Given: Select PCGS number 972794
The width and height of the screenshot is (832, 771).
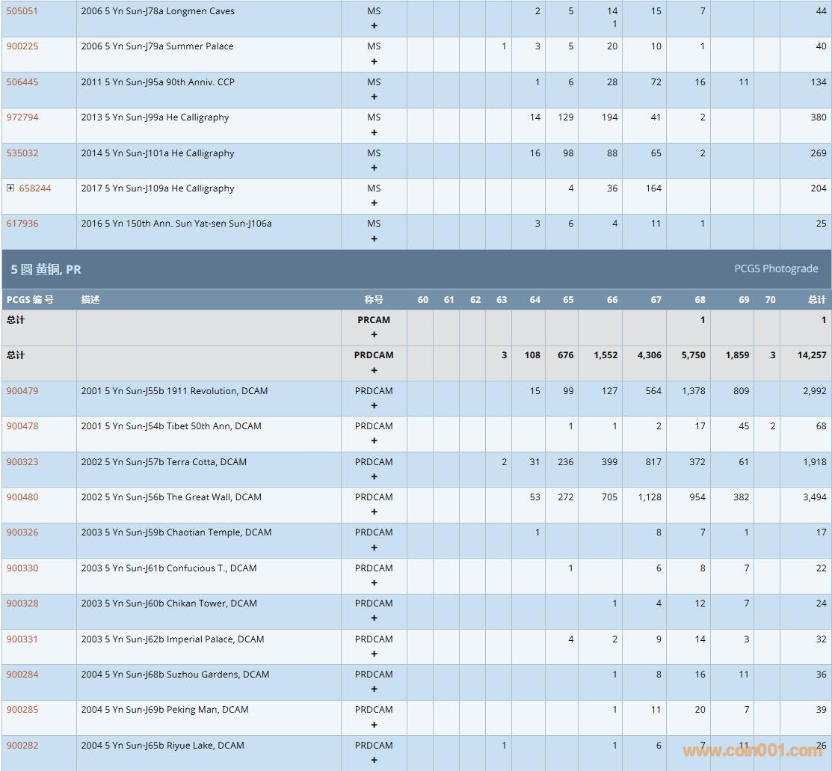Looking at the screenshot, I should 22,117.
